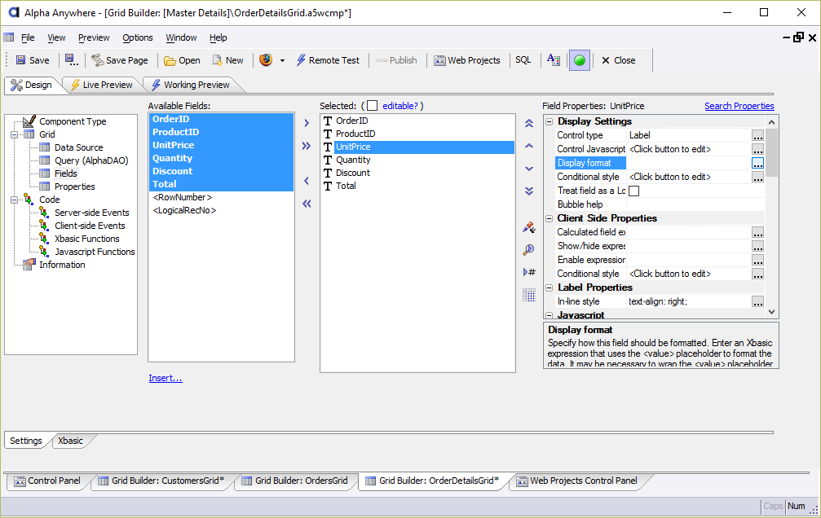Viewport: 821px width, 518px height.
Task: Collapse the Grid tree node
Action: pyautogui.click(x=14, y=134)
